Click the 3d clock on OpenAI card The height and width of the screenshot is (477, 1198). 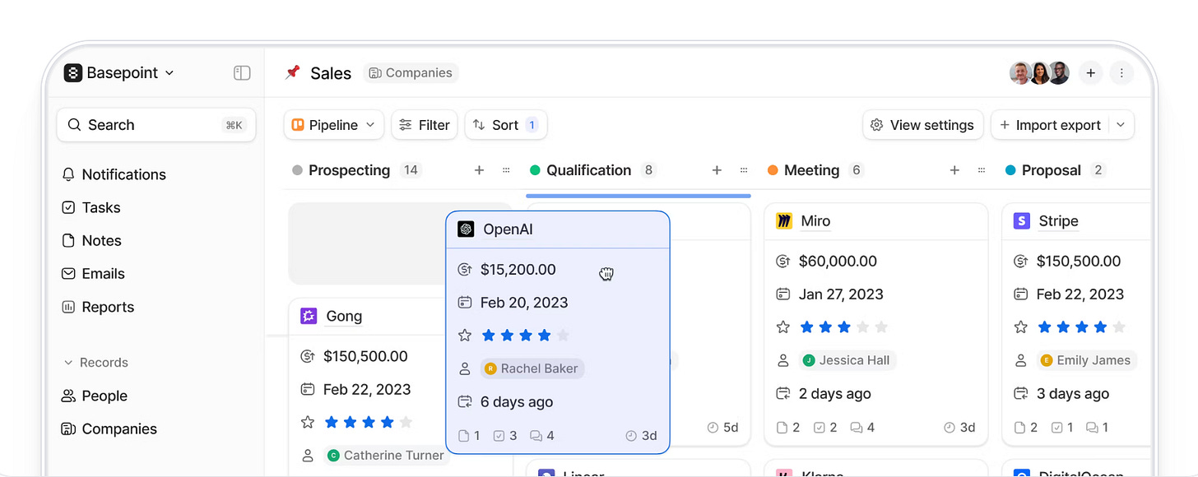(x=641, y=436)
